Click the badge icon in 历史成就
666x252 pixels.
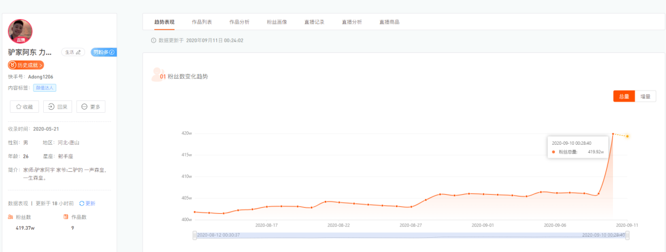(13, 65)
